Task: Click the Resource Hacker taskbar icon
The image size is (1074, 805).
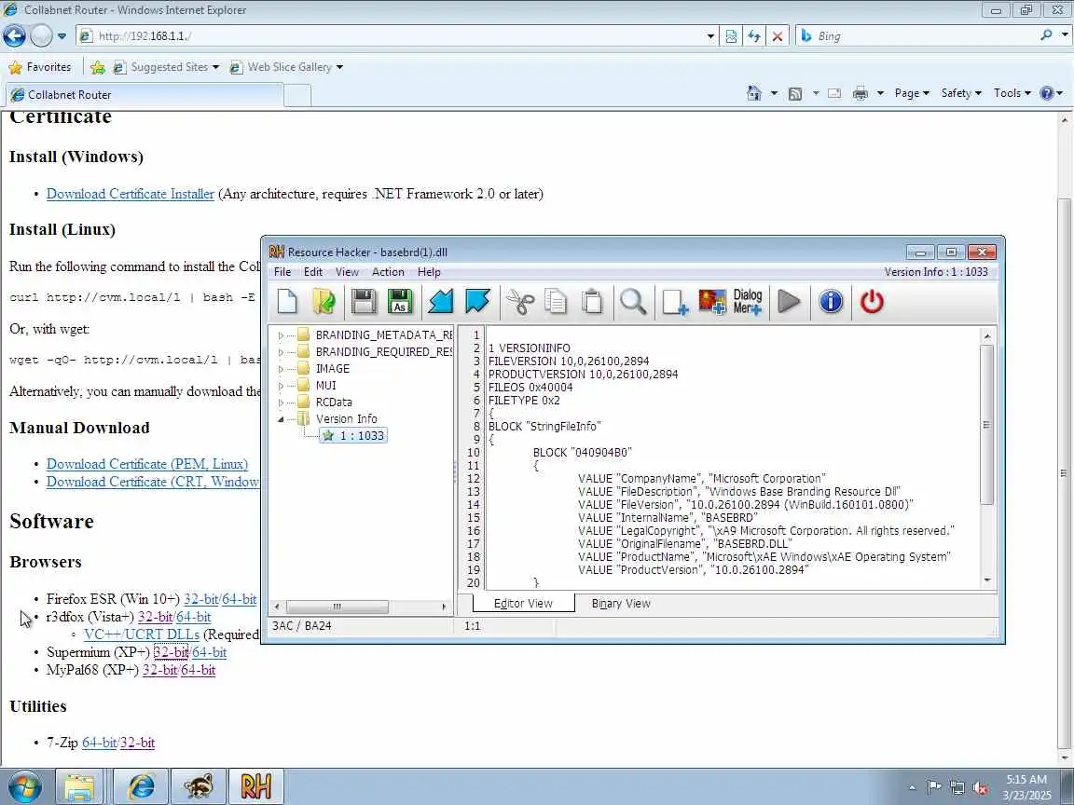Action: click(255, 786)
